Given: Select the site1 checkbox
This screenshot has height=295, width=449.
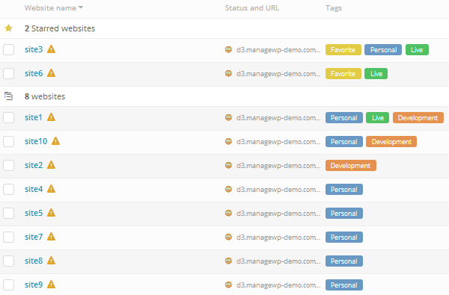Looking at the screenshot, I should point(8,117).
